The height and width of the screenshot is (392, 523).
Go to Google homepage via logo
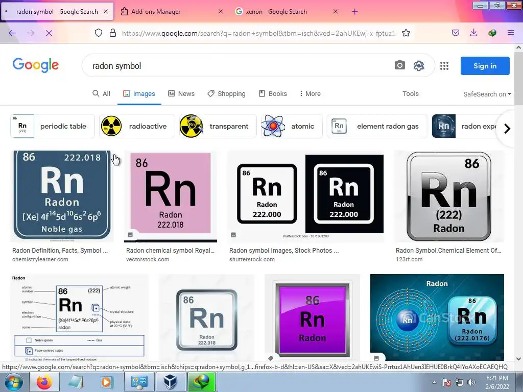click(x=36, y=65)
